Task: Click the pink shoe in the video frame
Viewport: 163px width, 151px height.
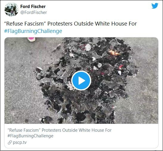Action: 31,39
